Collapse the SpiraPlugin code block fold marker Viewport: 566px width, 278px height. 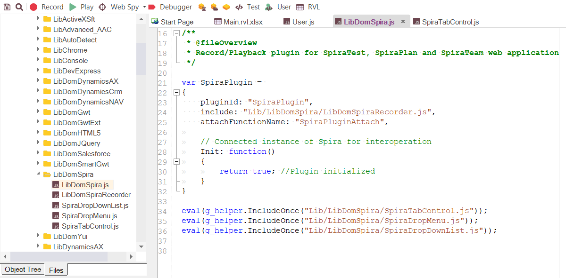[x=176, y=92]
